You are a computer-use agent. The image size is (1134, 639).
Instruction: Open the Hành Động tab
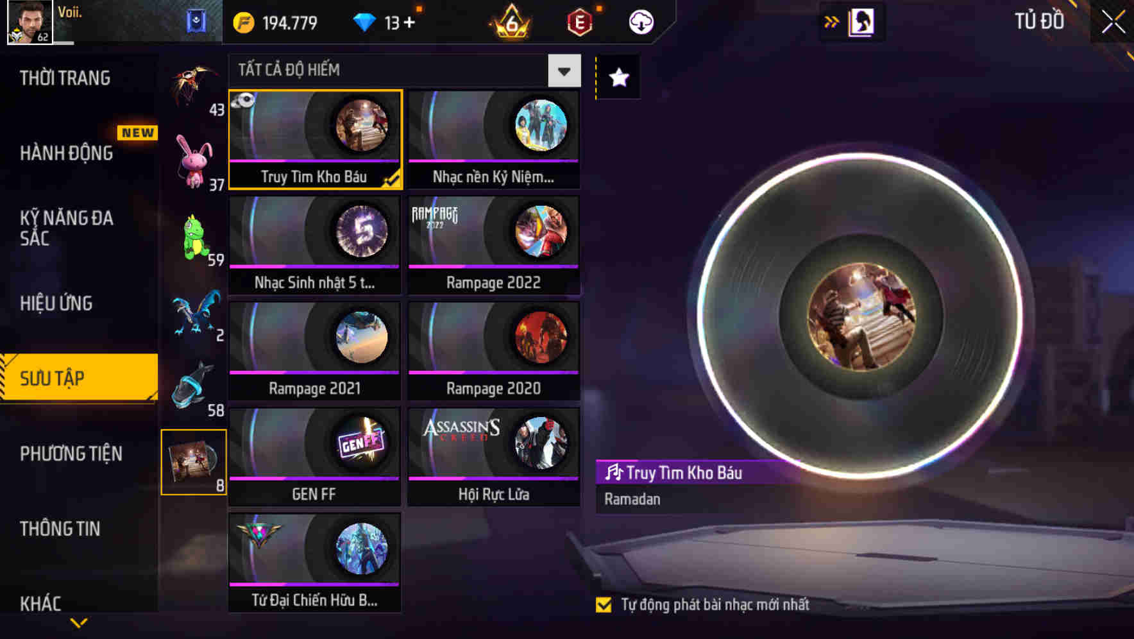point(66,153)
